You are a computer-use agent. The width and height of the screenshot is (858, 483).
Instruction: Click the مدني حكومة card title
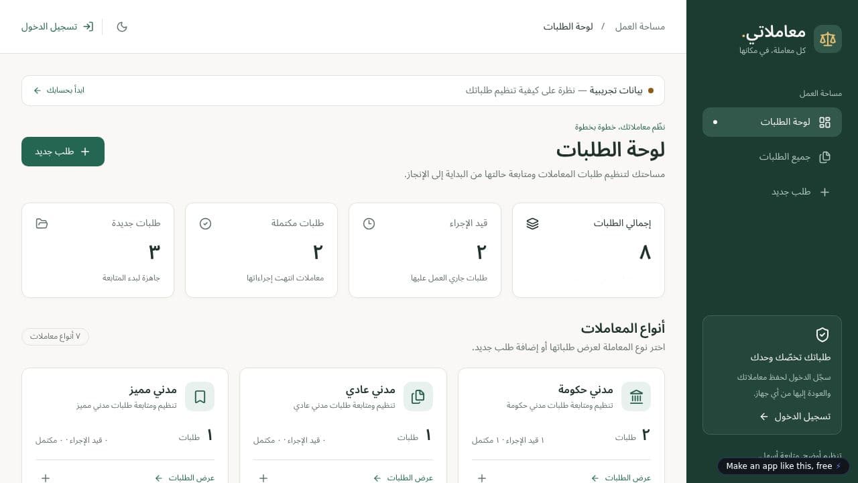(586, 390)
